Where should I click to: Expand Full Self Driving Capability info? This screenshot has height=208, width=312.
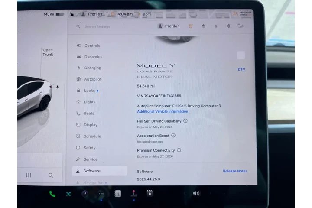185,121
